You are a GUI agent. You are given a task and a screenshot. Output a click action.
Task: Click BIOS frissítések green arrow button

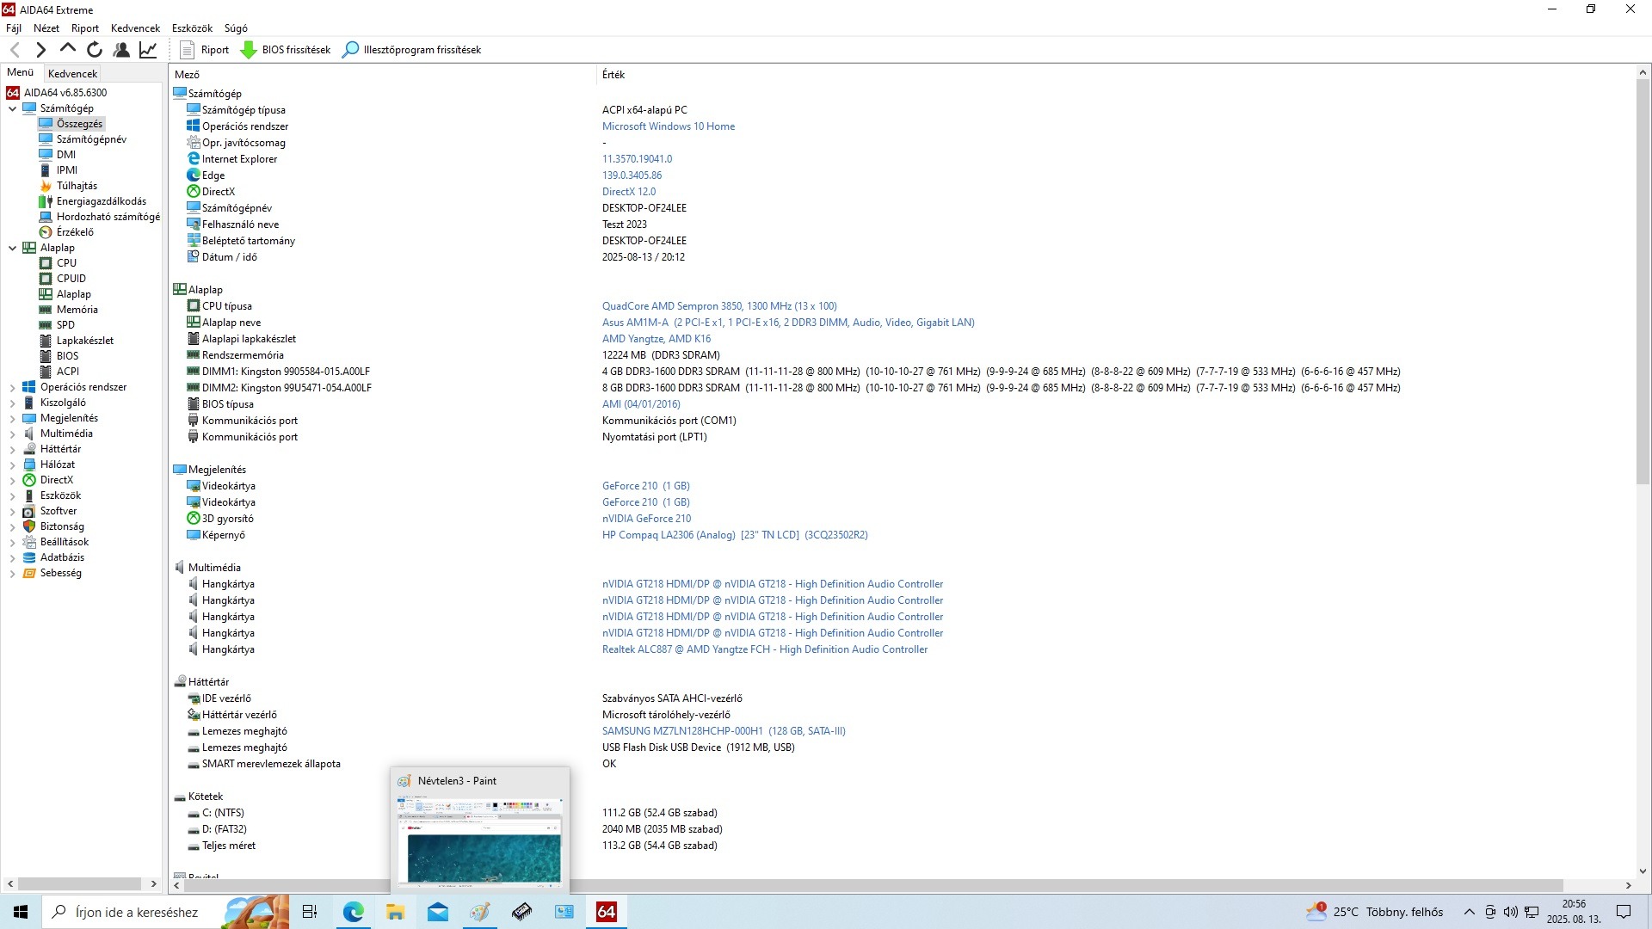coord(286,50)
